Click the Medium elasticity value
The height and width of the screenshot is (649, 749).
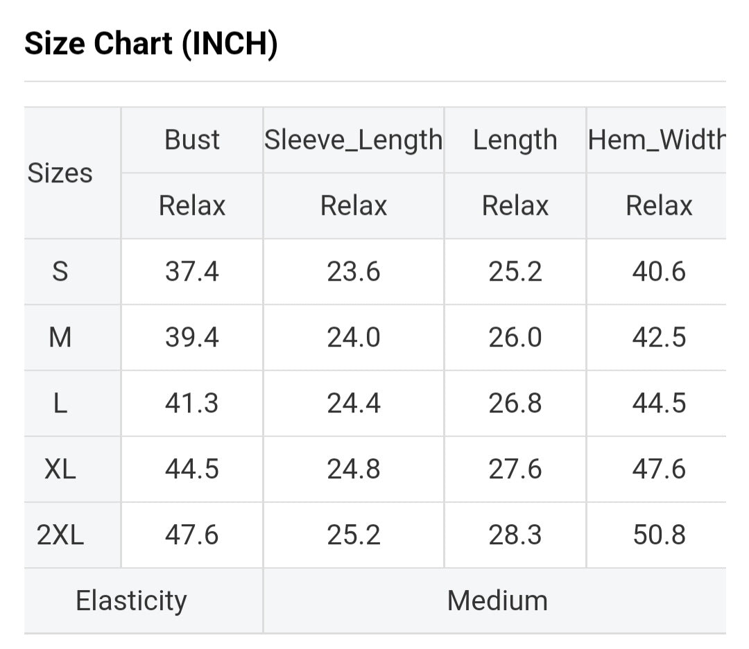point(497,600)
